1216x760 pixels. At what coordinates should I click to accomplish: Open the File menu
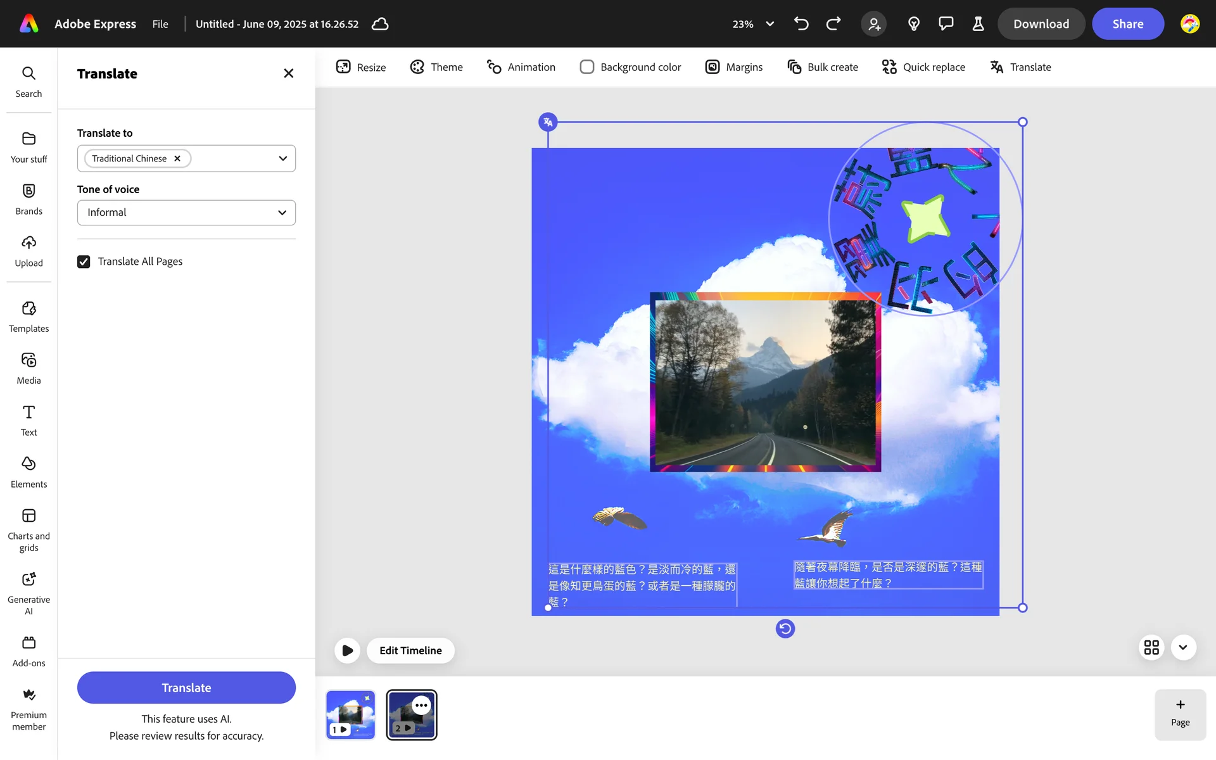point(160,24)
